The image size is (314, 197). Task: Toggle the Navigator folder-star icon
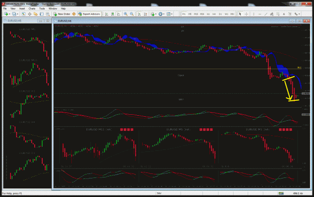36,14
